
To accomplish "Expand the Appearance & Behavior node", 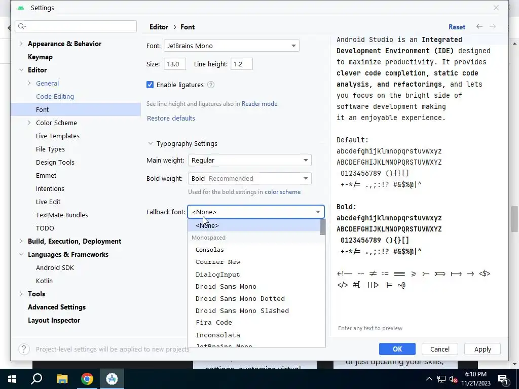I will 21,44.
